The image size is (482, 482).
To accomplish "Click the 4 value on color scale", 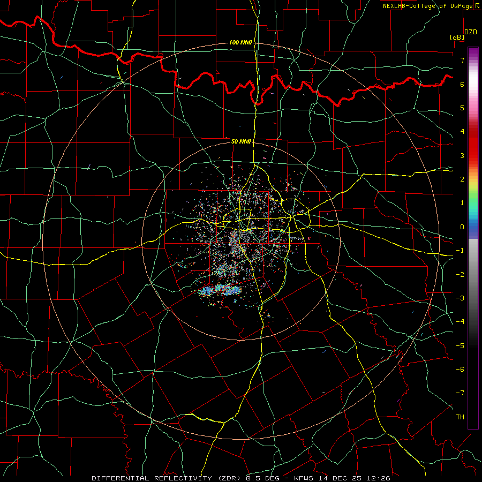I will point(462,132).
